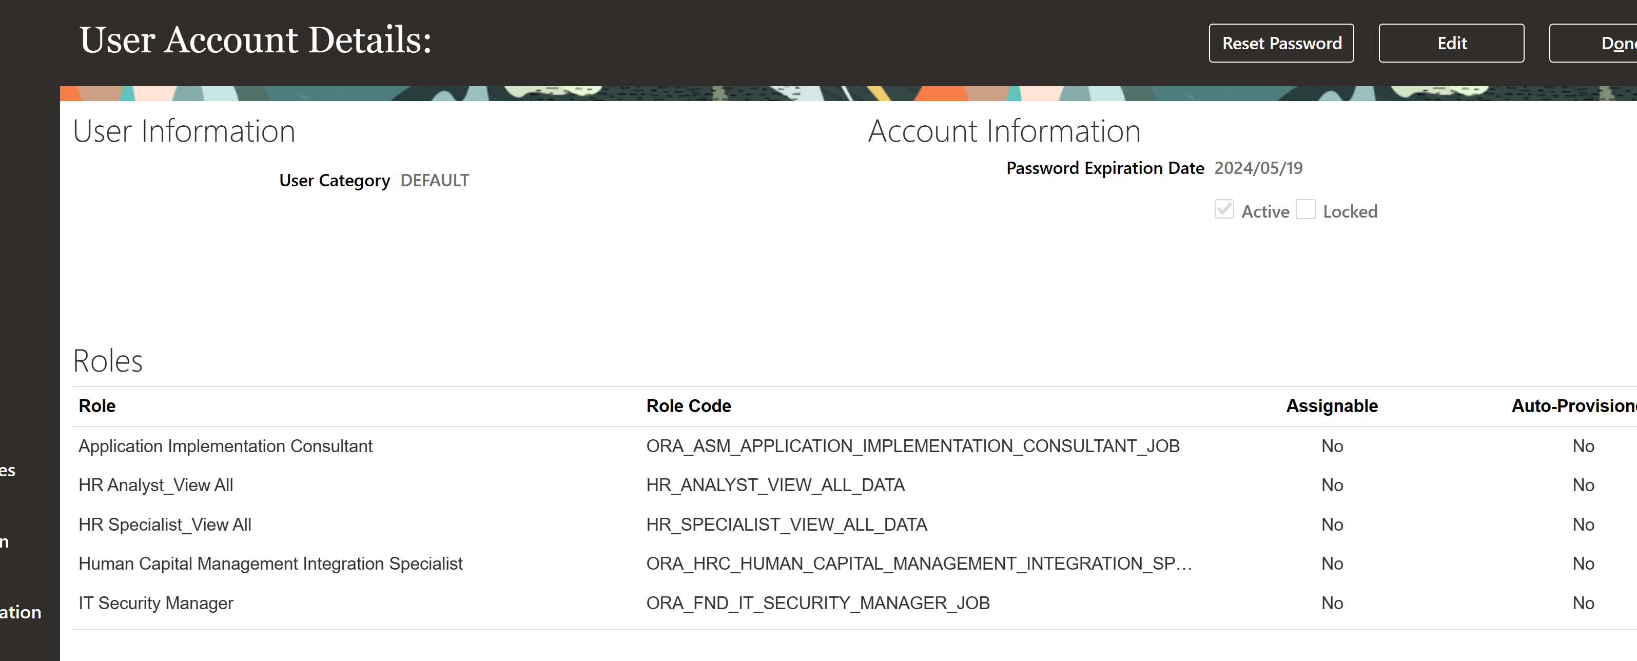Sort the table by the Role column
Screen dimensions: 1637x661
point(97,405)
